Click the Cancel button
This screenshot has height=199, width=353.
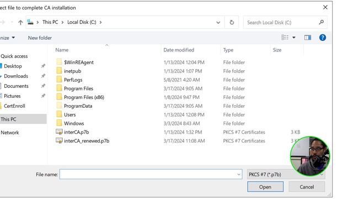pos(307,187)
